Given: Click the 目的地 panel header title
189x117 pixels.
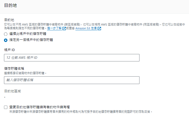Looking at the screenshot, I should (10, 5).
